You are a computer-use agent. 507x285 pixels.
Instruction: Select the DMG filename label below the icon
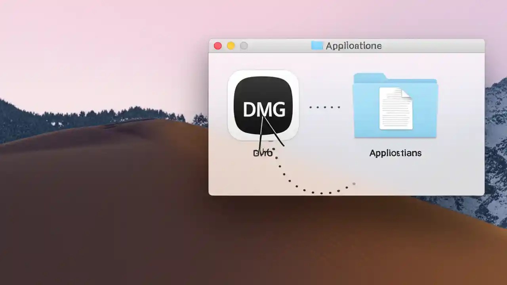pos(263,153)
